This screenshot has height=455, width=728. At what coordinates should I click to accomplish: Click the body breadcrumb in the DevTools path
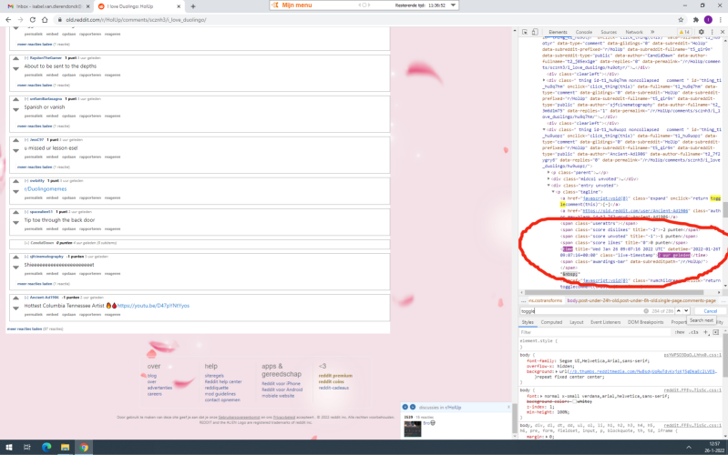click(641, 300)
